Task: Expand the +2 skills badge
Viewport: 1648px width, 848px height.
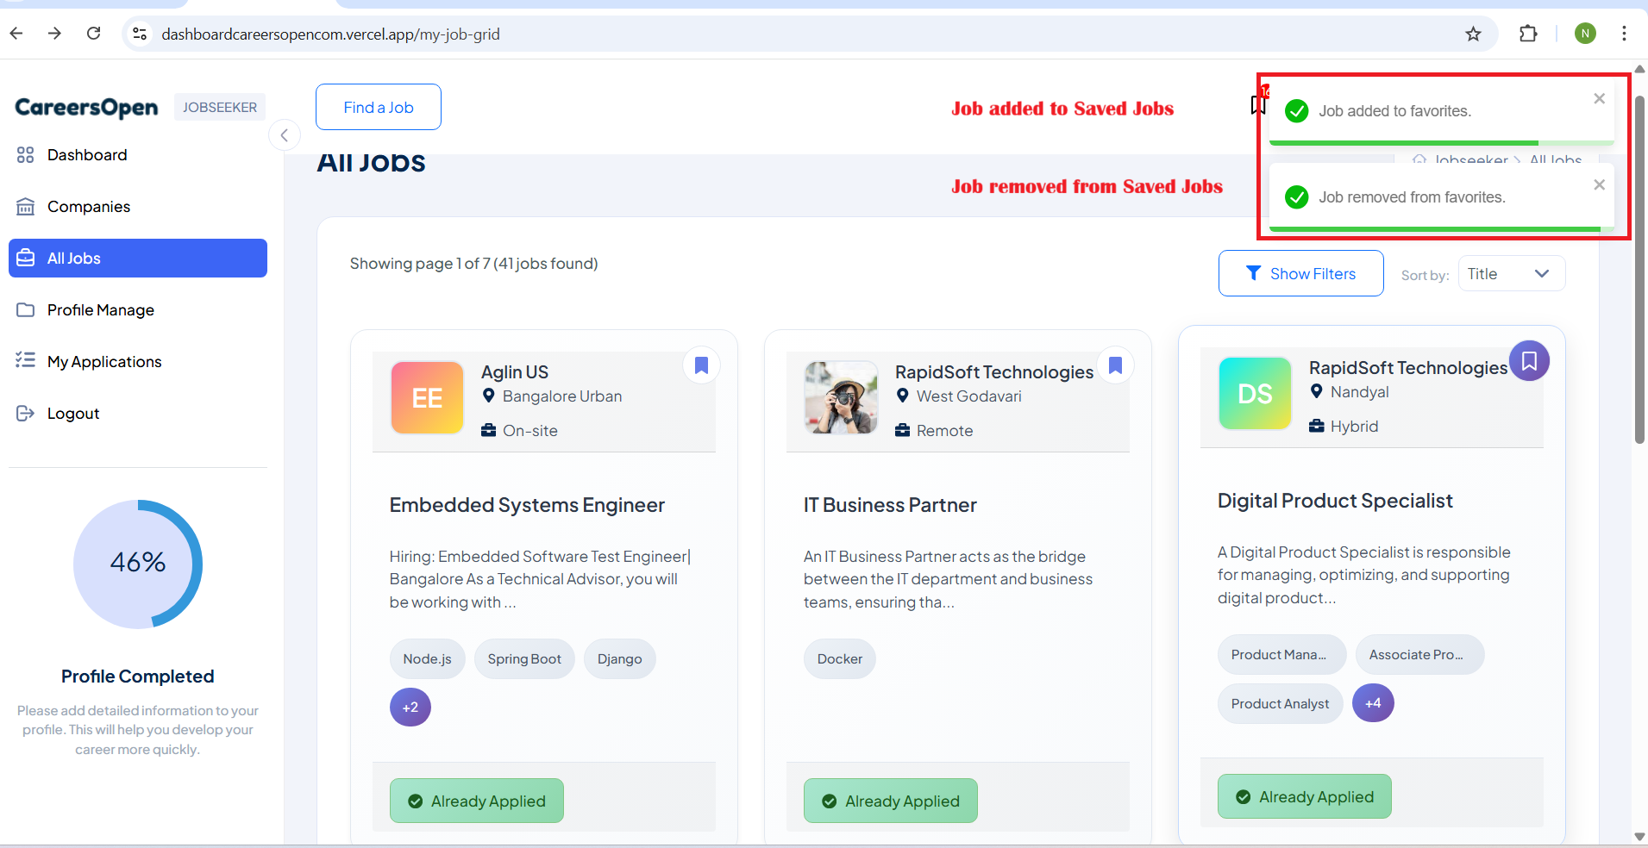Action: [x=410, y=708]
